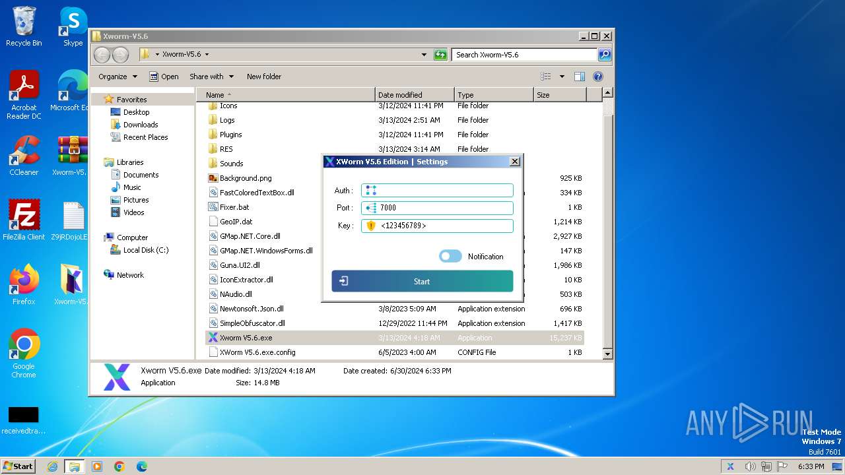Sort by Date modified column
The height and width of the screenshot is (475, 845).
tap(415, 95)
